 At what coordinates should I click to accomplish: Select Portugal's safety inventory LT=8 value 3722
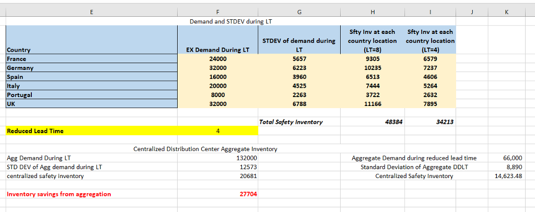pos(372,95)
